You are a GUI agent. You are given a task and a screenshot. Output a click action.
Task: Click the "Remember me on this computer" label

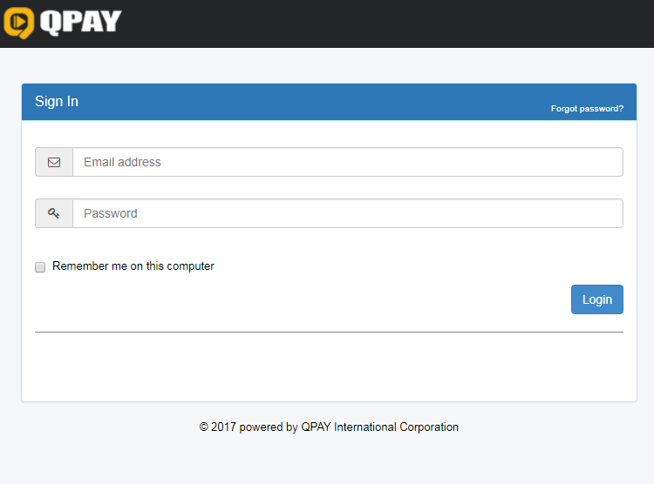pyautogui.click(x=133, y=266)
